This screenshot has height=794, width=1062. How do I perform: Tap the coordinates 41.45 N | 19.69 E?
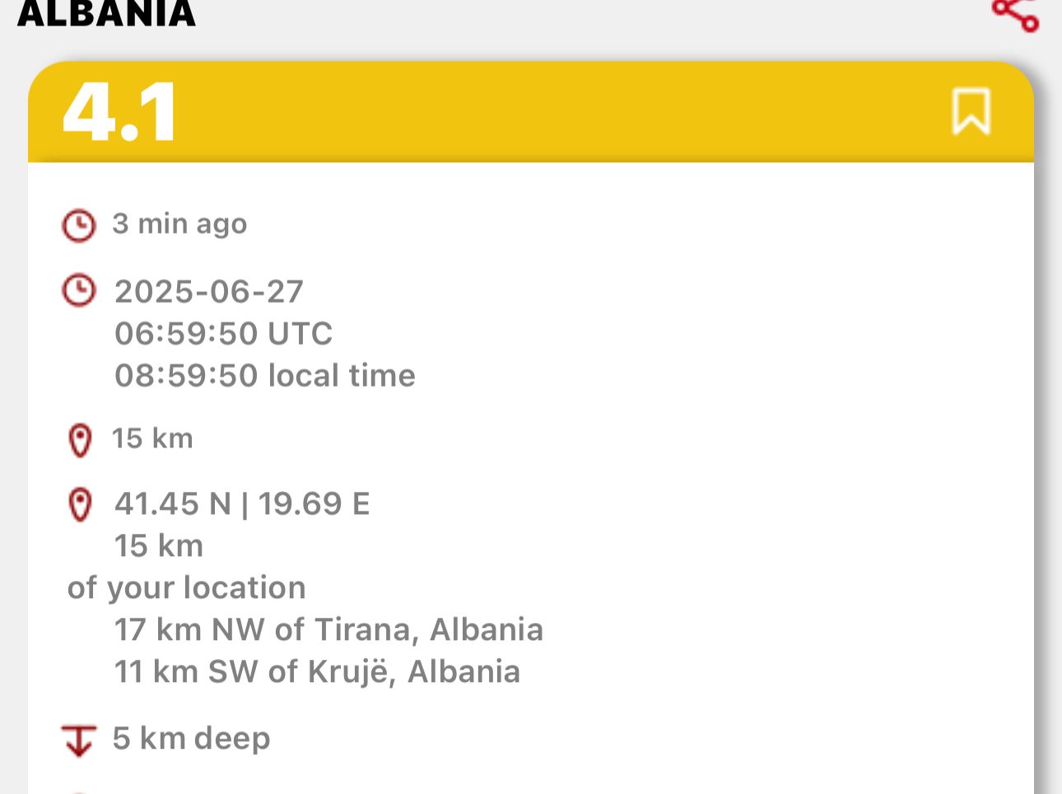tap(242, 504)
